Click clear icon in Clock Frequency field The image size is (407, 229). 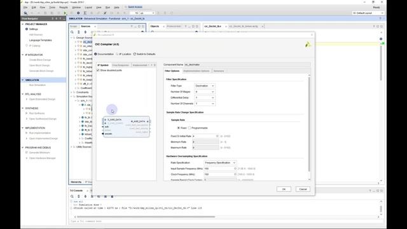(235, 174)
